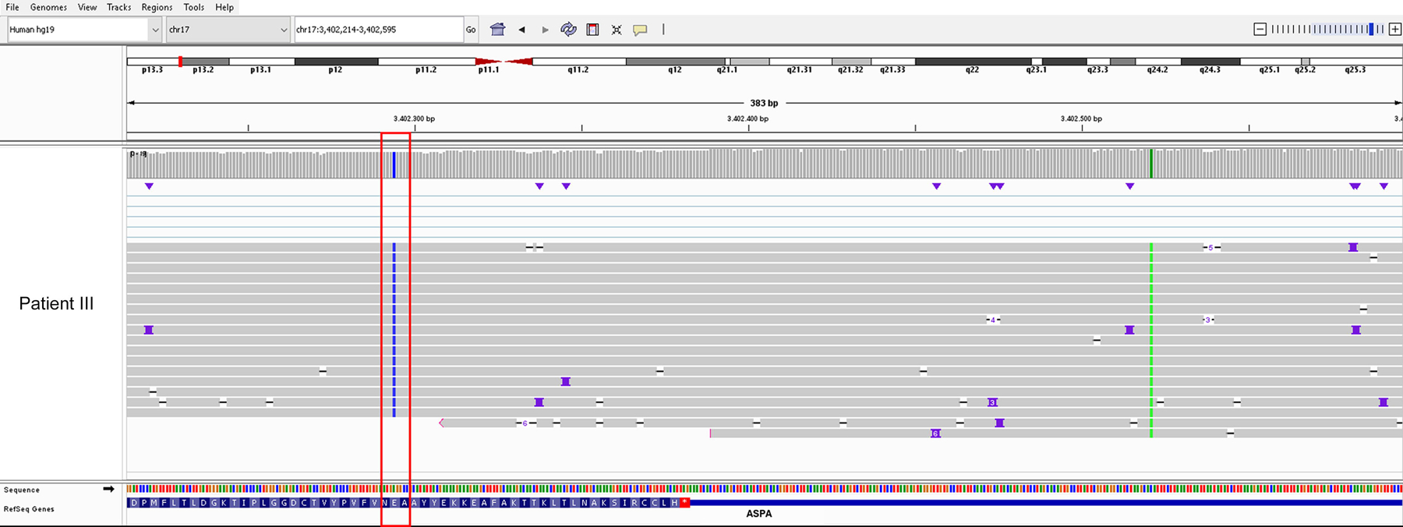
Task: Click the Go button
Action: point(471,30)
